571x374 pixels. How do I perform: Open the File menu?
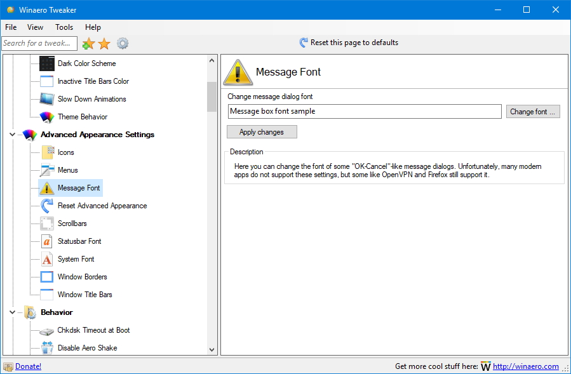[11, 27]
